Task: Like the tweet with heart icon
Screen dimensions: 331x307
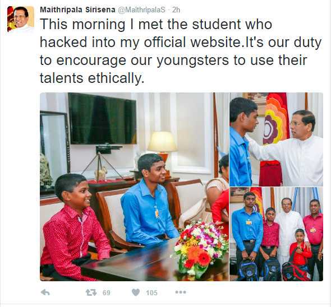Action: point(136,292)
